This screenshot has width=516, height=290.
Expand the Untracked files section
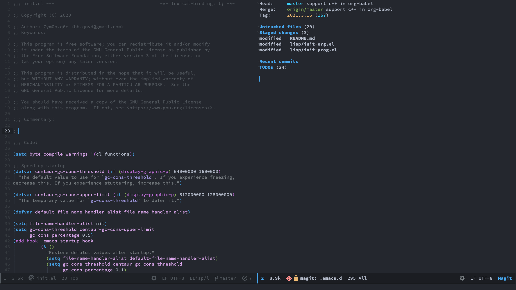coord(280,27)
